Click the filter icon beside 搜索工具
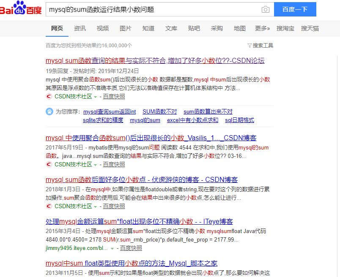 click(250, 46)
